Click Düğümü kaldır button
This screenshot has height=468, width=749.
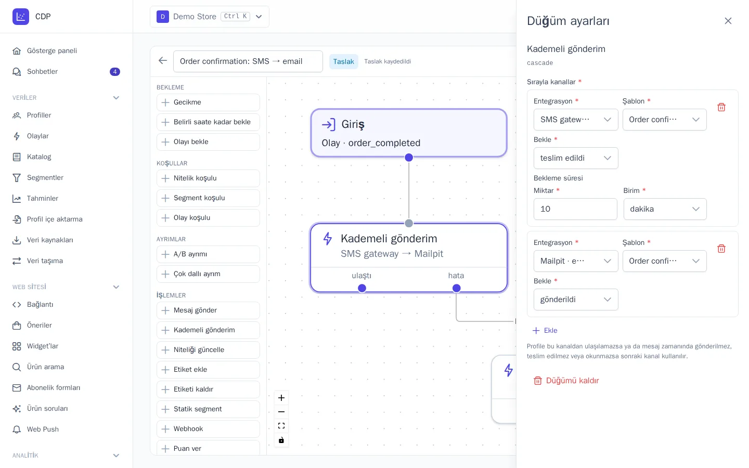coord(566,381)
